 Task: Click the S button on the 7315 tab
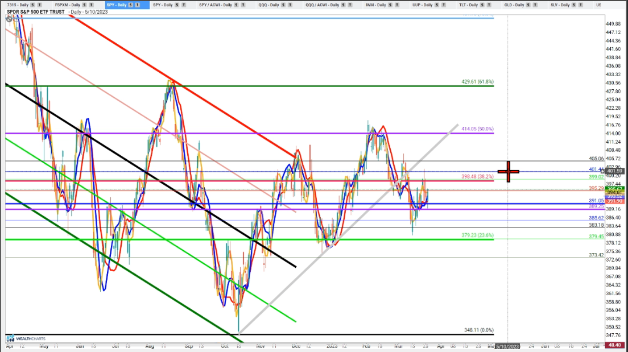coord(33,5)
